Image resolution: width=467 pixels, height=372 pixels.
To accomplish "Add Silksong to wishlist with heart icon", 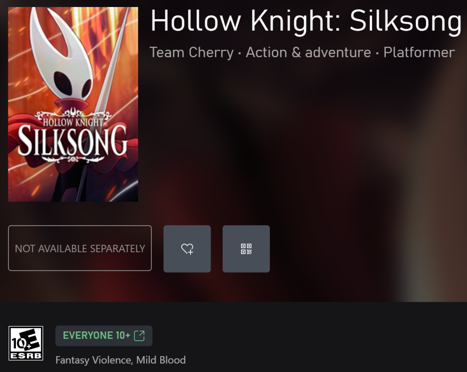I will click(187, 248).
